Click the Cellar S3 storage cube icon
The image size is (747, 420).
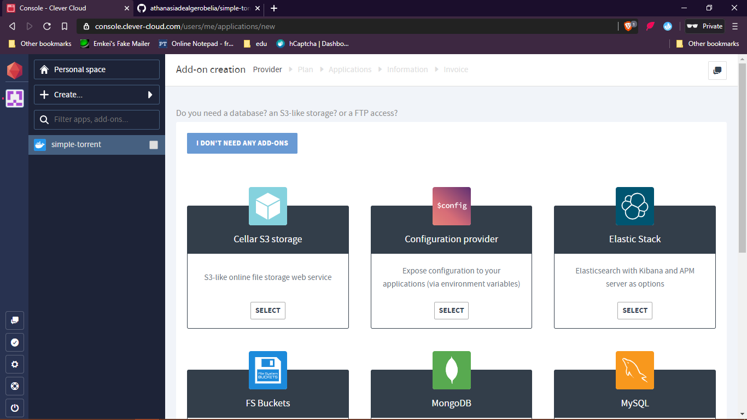[x=268, y=206]
